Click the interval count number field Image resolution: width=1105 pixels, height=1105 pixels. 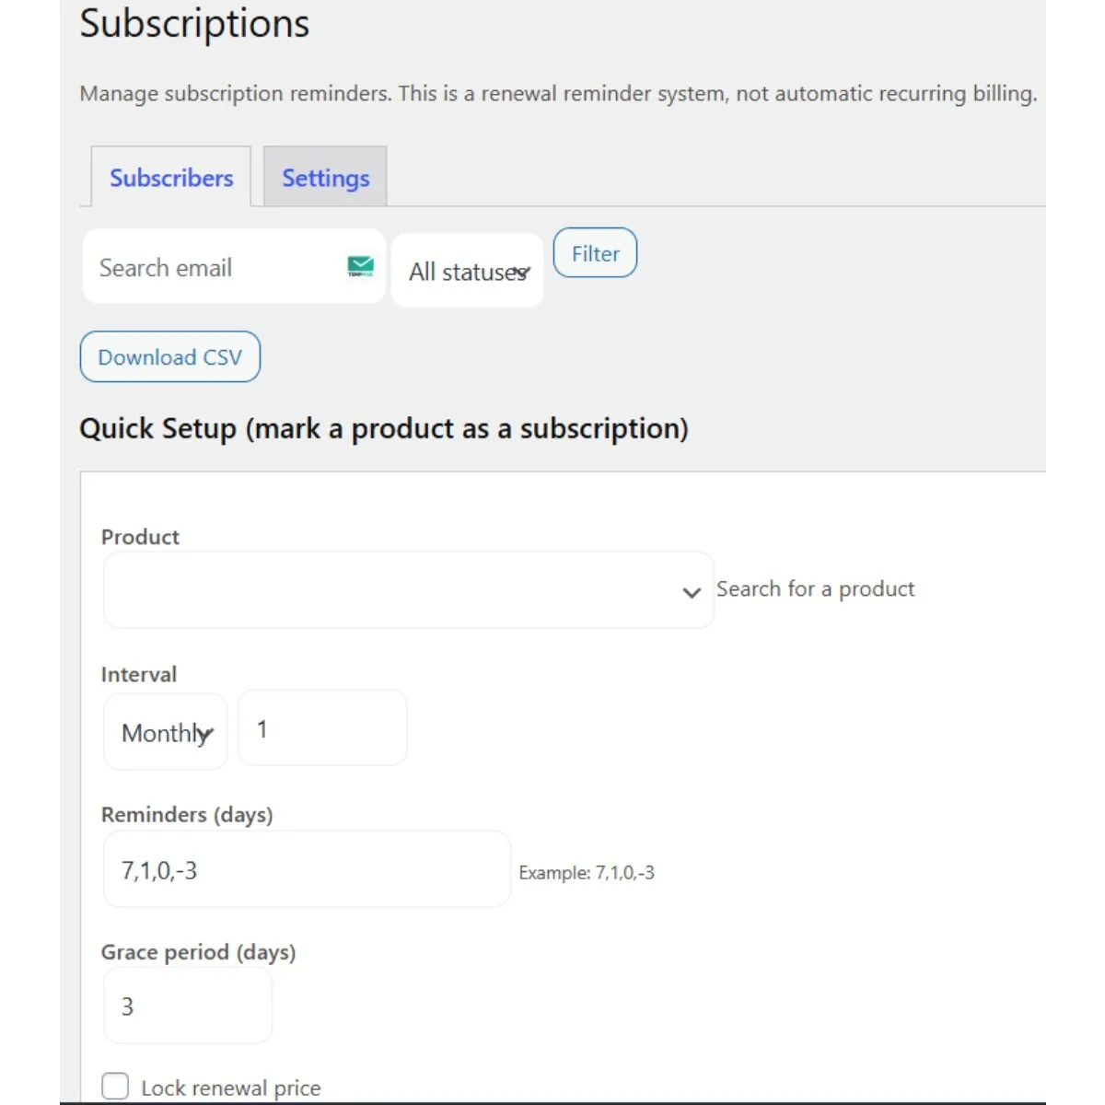pos(322,728)
